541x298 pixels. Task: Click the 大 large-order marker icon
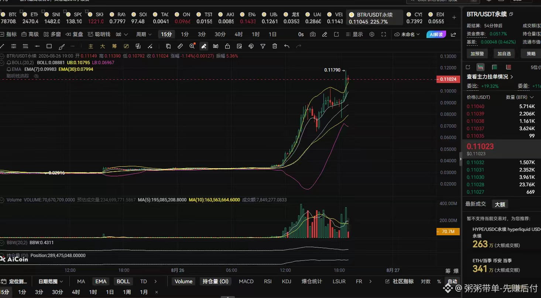coord(103,46)
